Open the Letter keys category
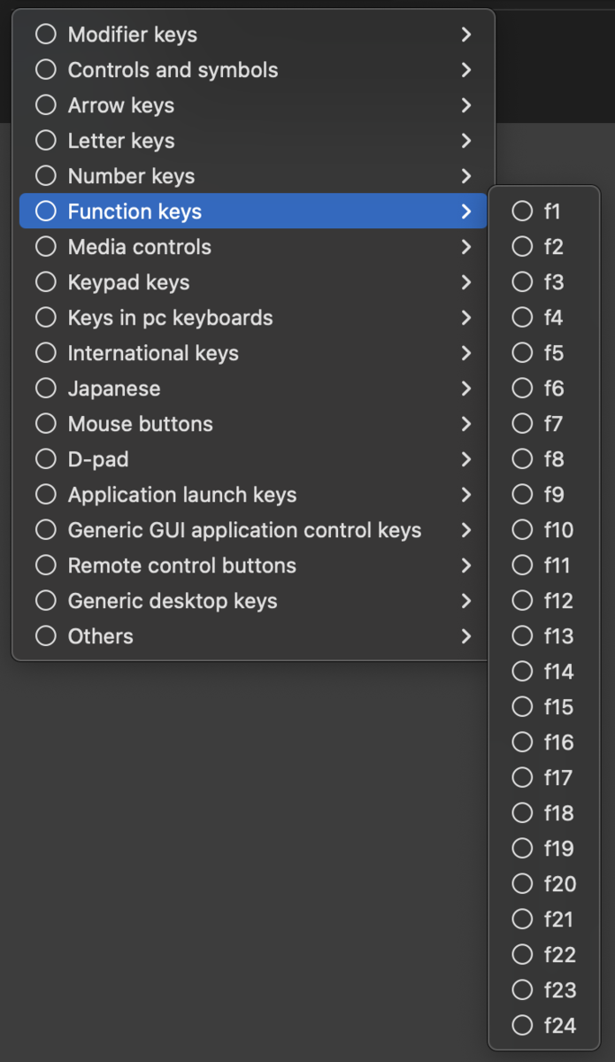 [x=253, y=141]
